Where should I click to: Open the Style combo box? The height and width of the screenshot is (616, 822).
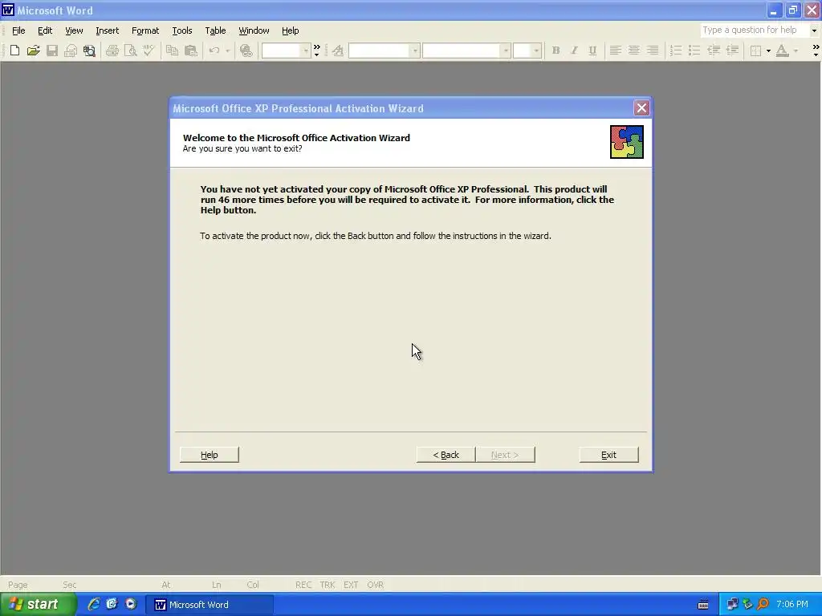point(385,51)
